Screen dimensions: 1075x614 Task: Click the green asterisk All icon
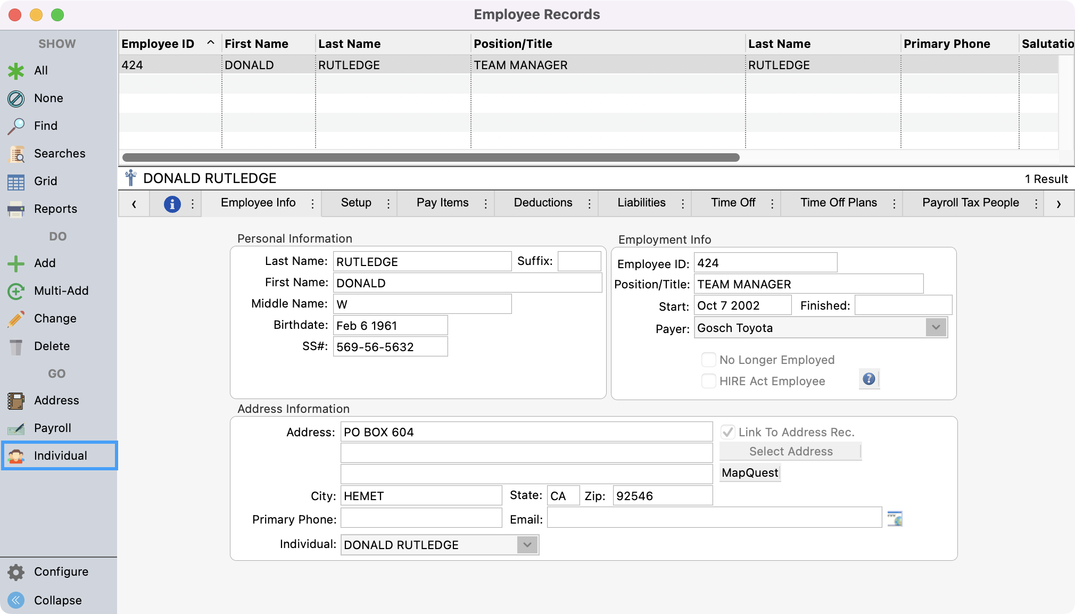pyautogui.click(x=16, y=71)
